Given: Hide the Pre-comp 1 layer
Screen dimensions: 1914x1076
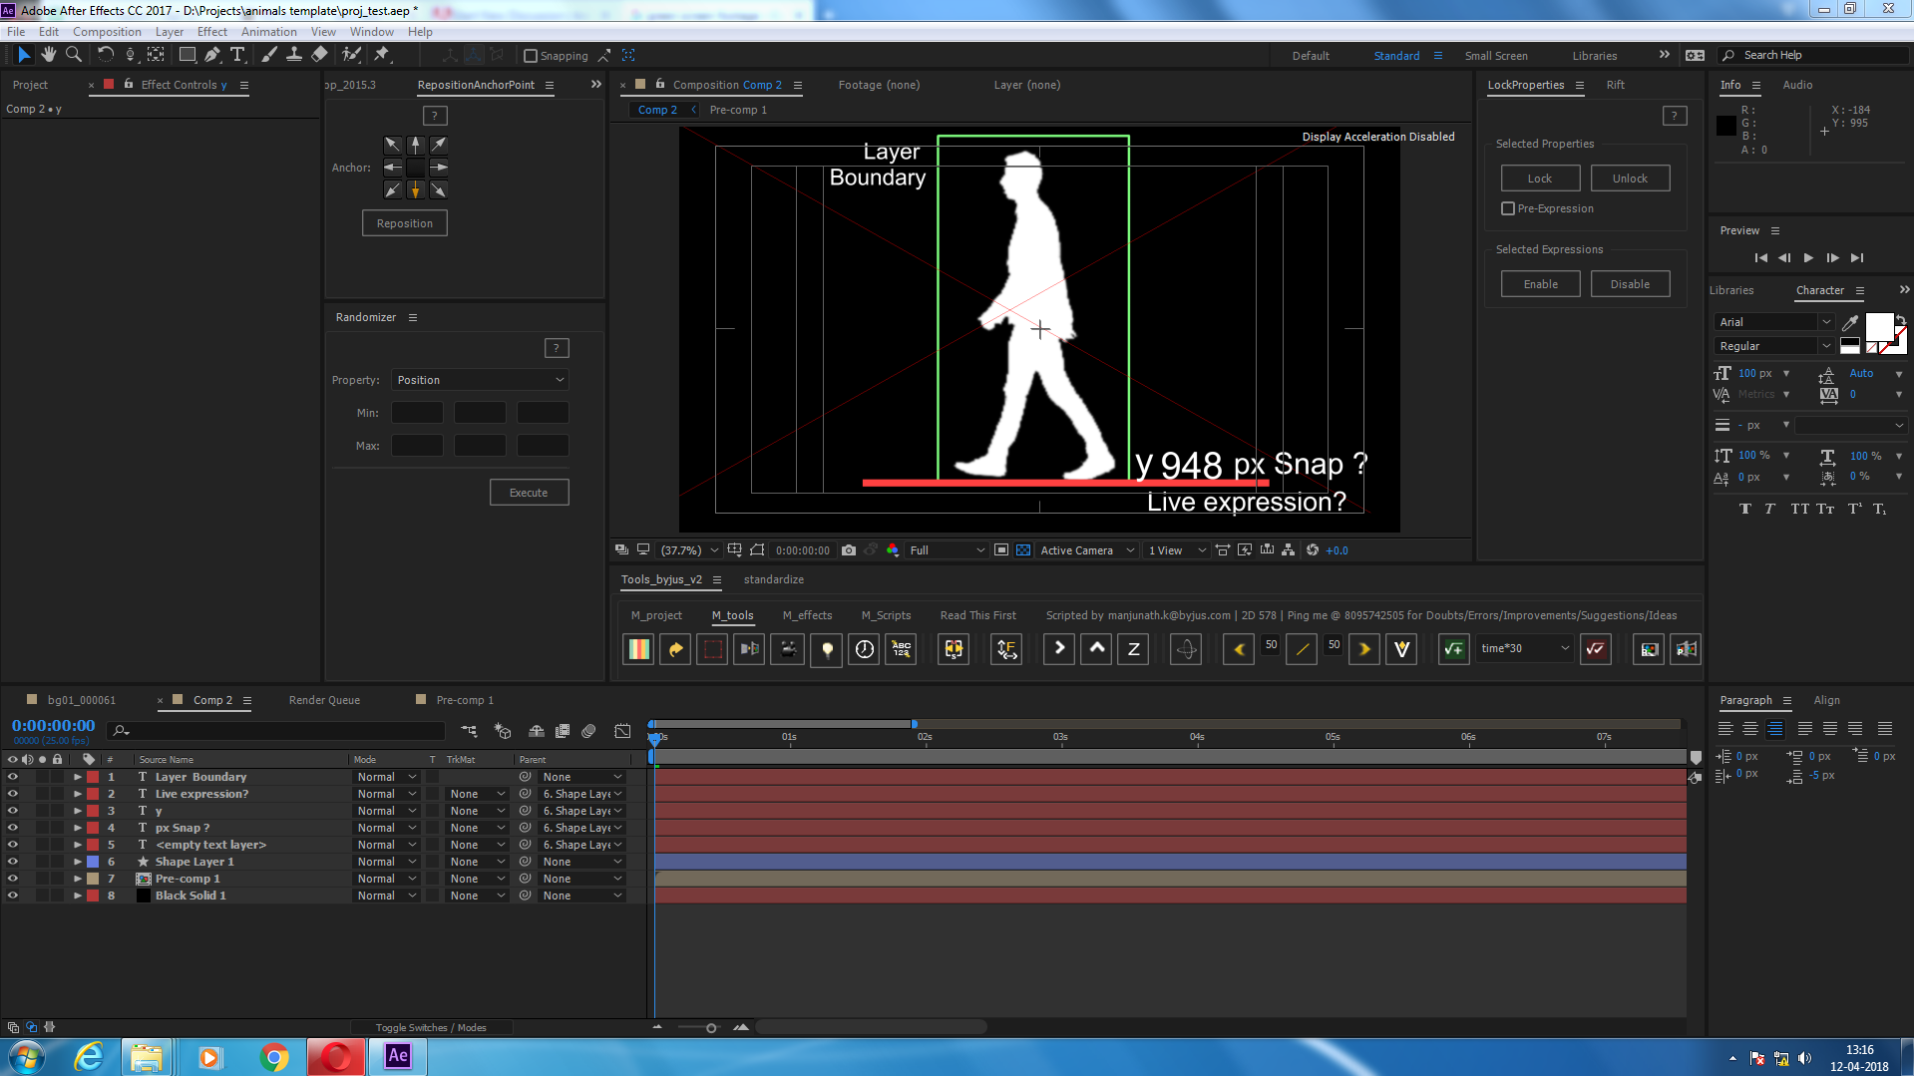Looking at the screenshot, I should (13, 879).
